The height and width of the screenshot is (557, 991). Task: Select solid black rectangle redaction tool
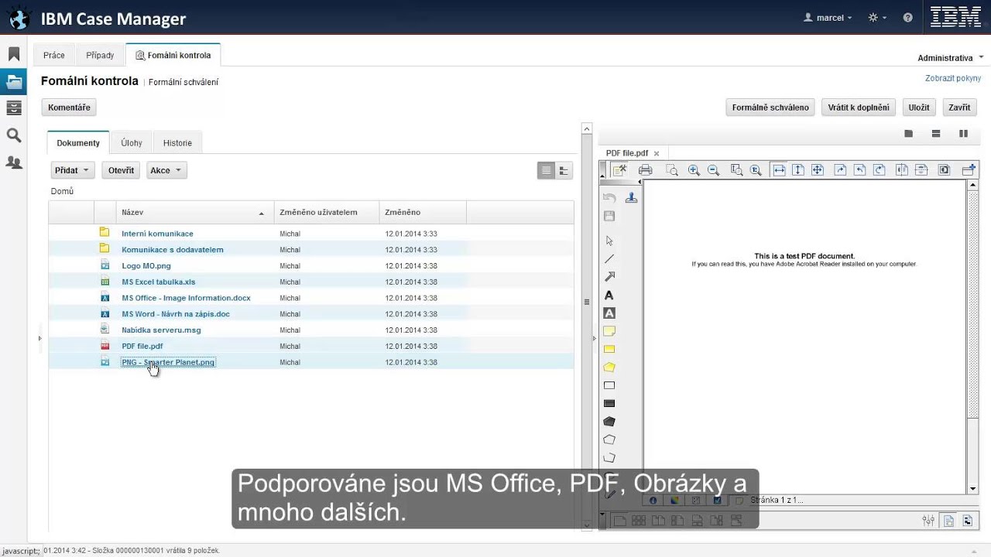609,403
